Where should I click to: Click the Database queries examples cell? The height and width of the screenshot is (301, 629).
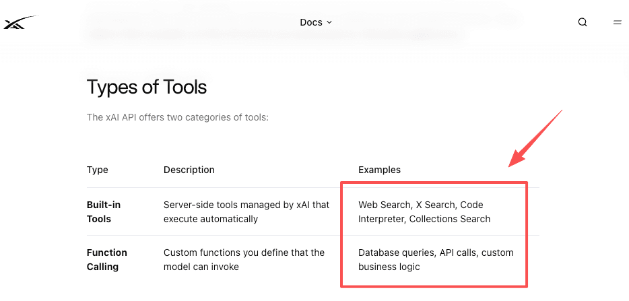pyautogui.click(x=436, y=260)
